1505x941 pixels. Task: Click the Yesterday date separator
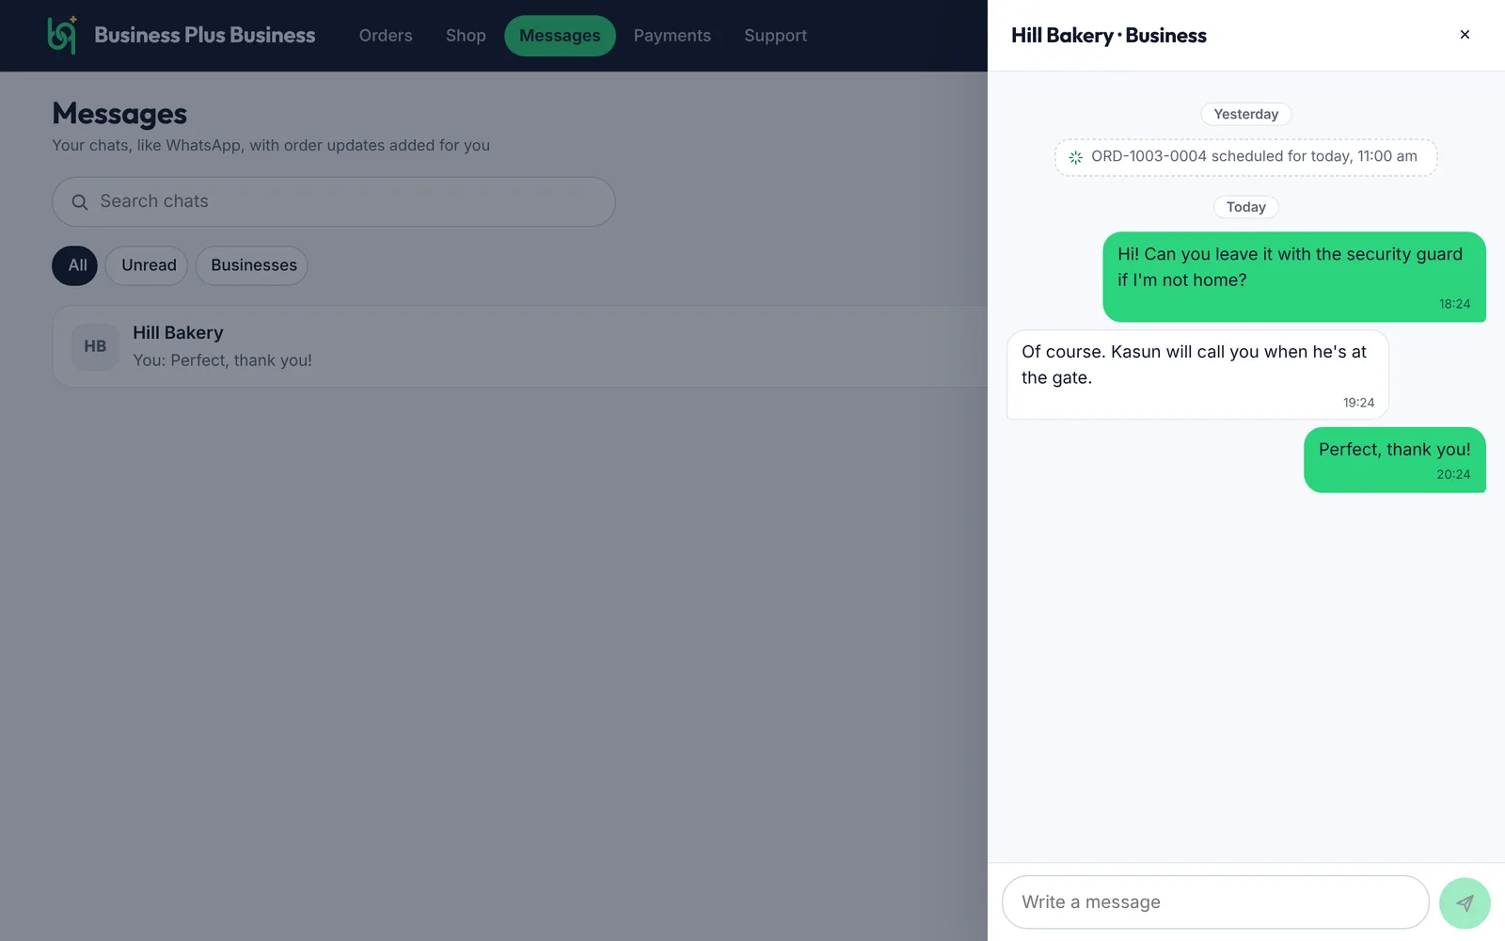1245,114
